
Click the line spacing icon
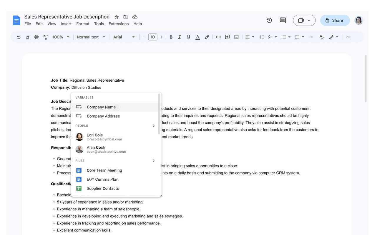[x=261, y=37]
